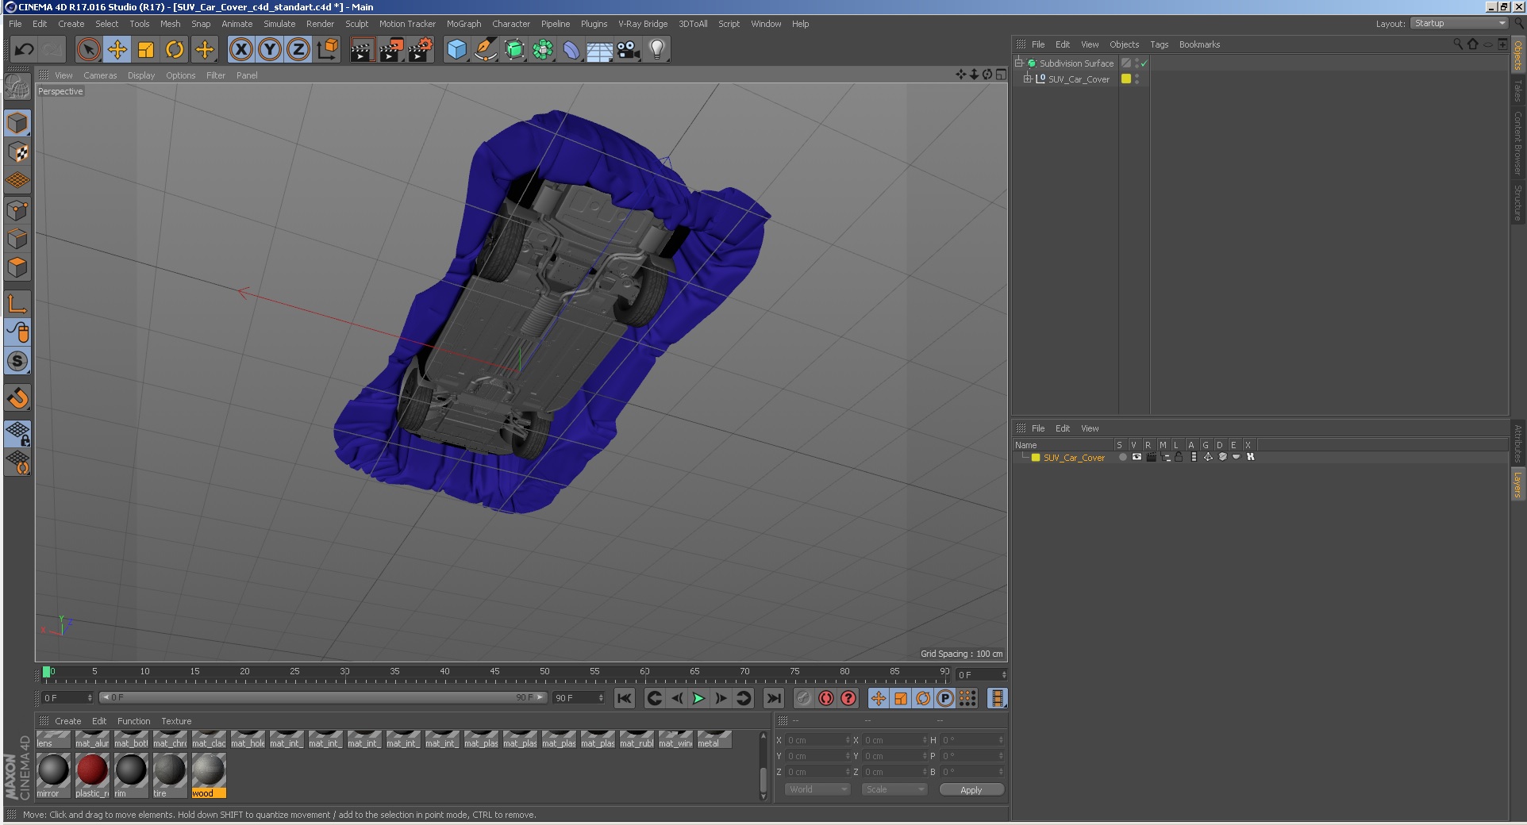This screenshot has height=825, width=1527.
Task: Select the plastic red material swatch
Action: click(92, 770)
